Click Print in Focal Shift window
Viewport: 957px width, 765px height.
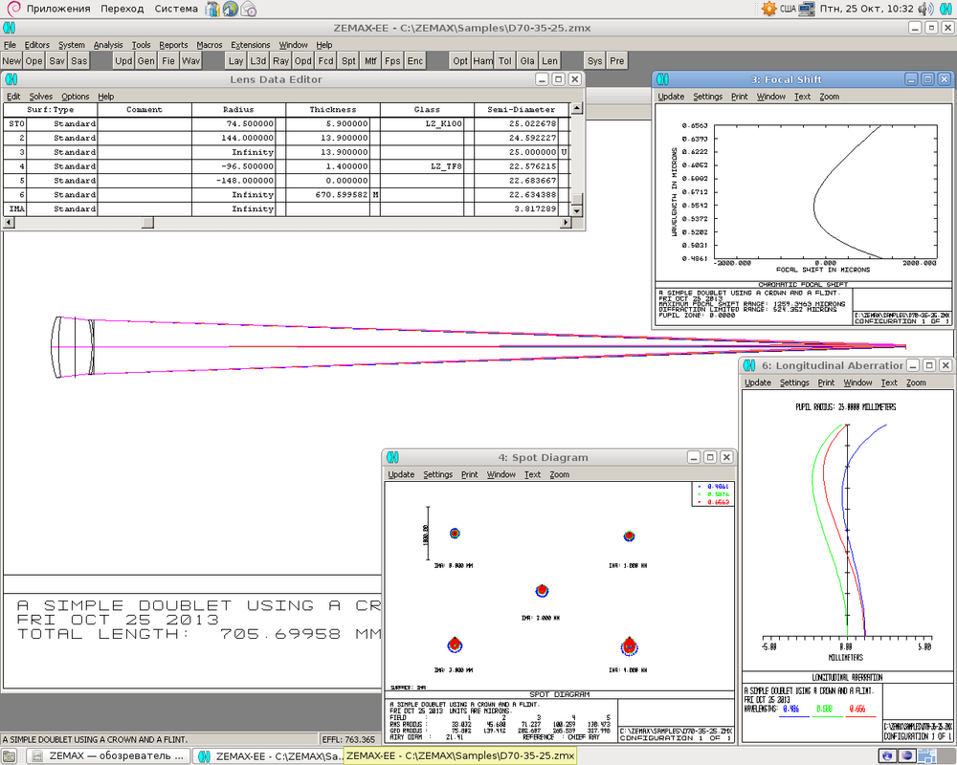click(739, 97)
